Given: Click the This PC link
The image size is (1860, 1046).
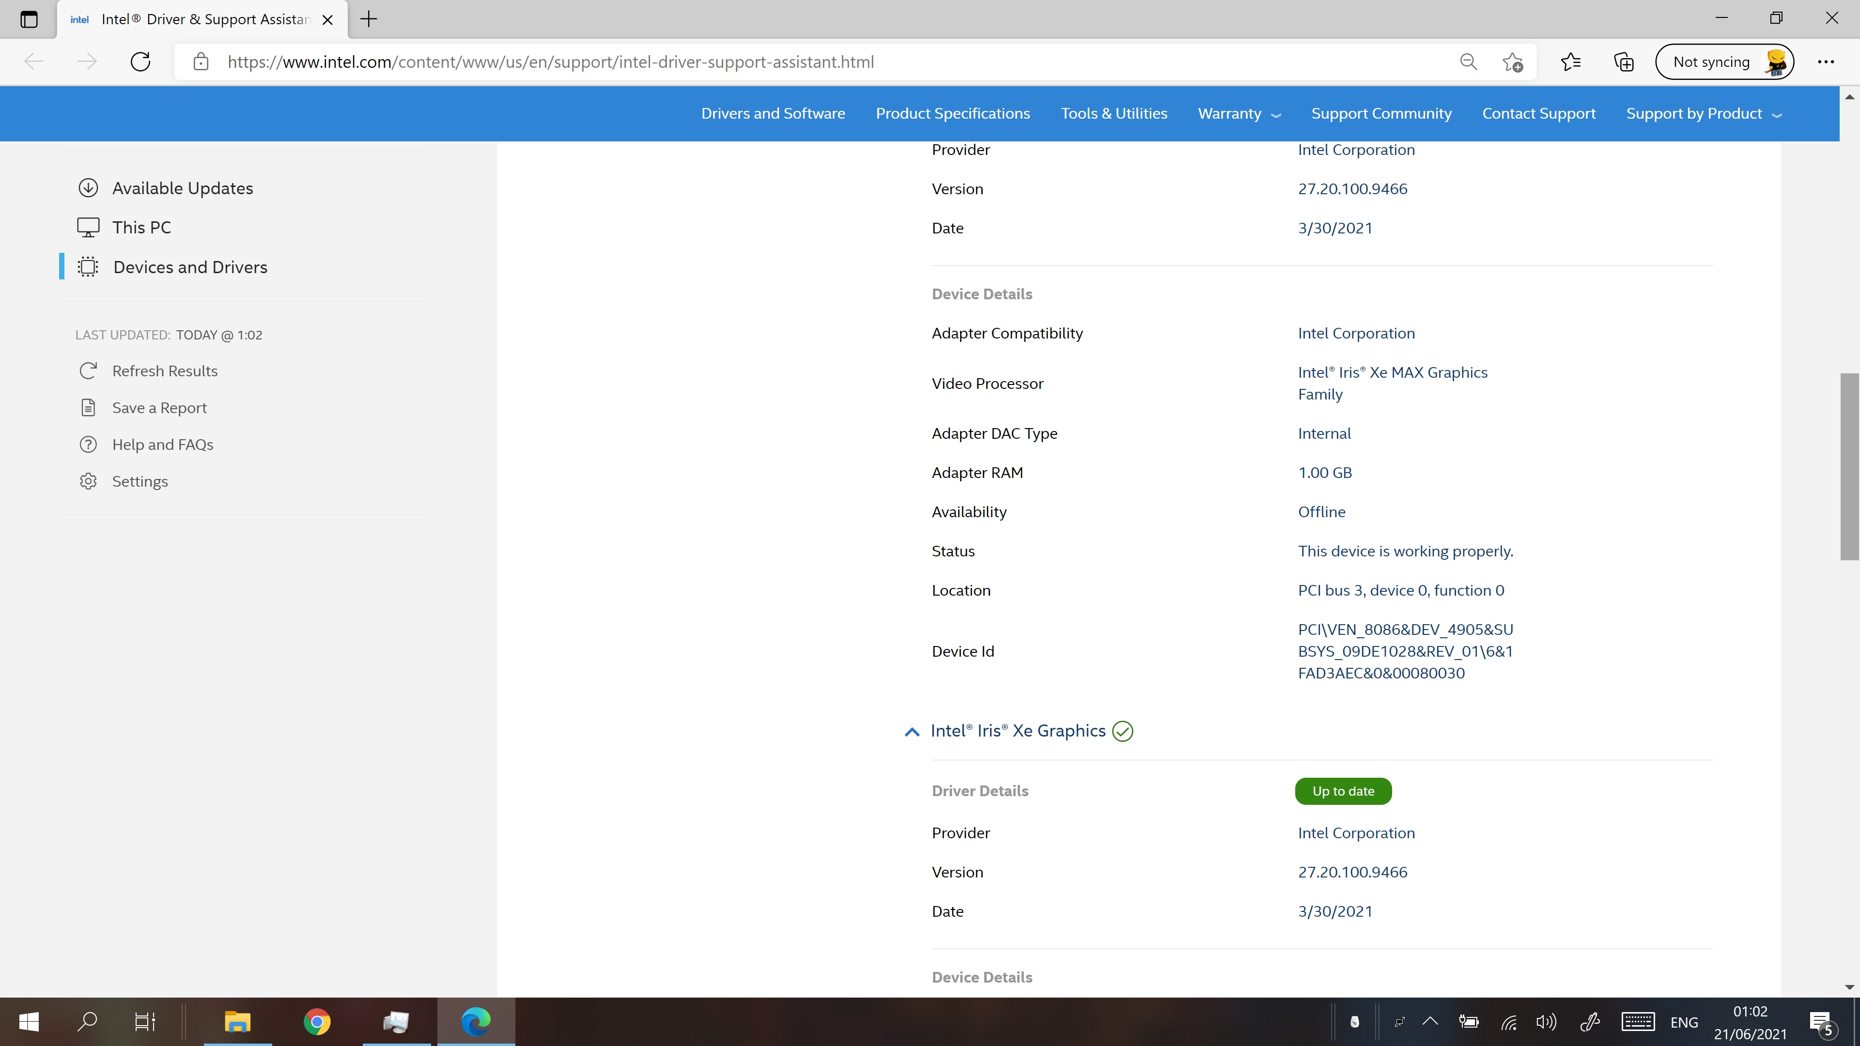Looking at the screenshot, I should click(141, 228).
